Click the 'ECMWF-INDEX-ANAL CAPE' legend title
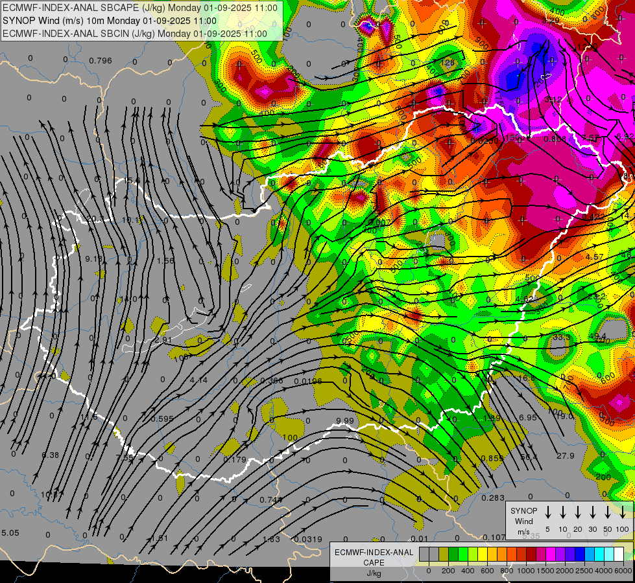The height and width of the screenshot is (583, 635). (374, 557)
